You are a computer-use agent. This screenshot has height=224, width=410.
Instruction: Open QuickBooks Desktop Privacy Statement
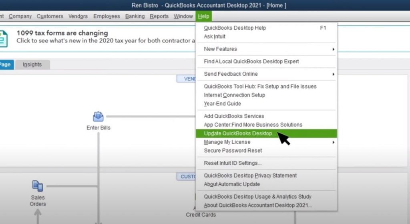[266, 176]
